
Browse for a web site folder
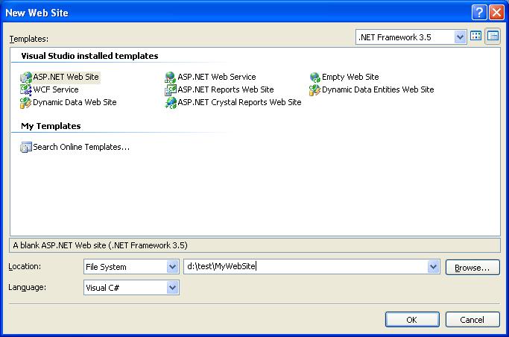point(472,268)
